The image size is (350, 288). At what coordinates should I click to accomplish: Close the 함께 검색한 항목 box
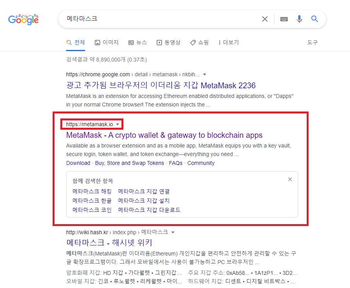tap(290, 179)
